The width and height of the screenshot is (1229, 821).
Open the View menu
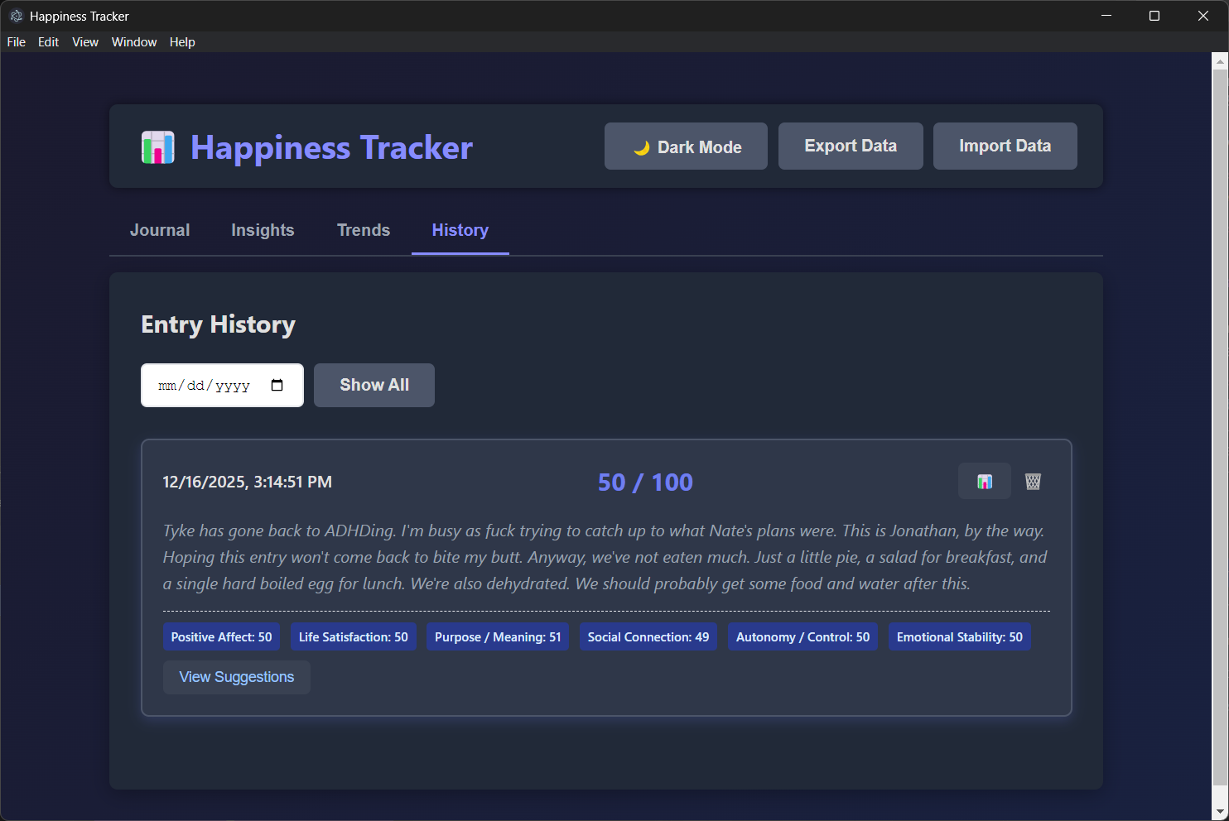[85, 42]
